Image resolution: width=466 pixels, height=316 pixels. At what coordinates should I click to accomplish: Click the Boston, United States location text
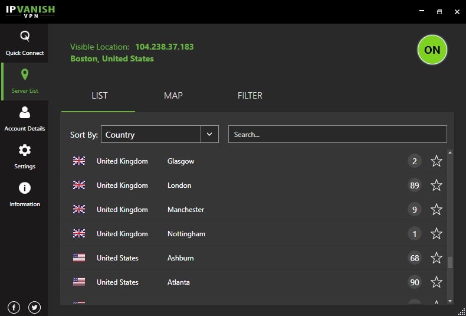112,58
